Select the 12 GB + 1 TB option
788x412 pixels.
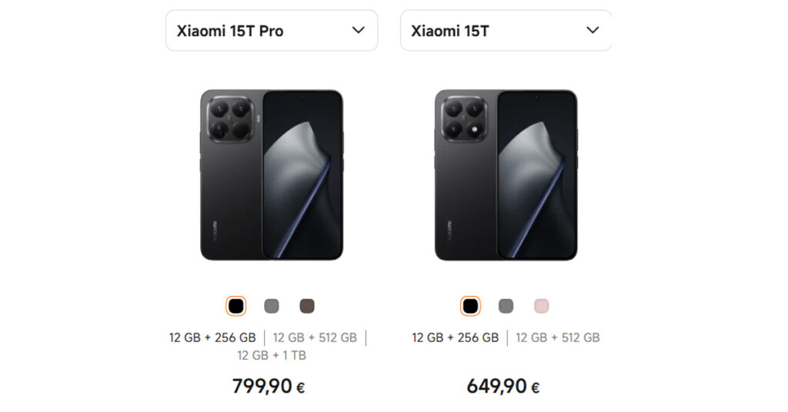[x=272, y=355]
